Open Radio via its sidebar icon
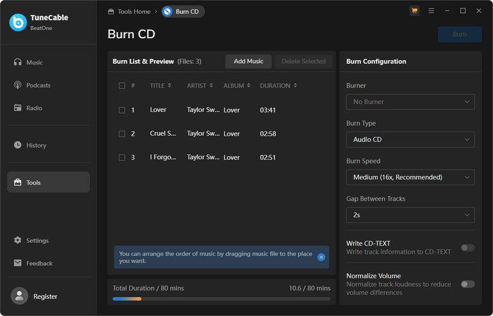The width and height of the screenshot is (493, 316). [18, 108]
